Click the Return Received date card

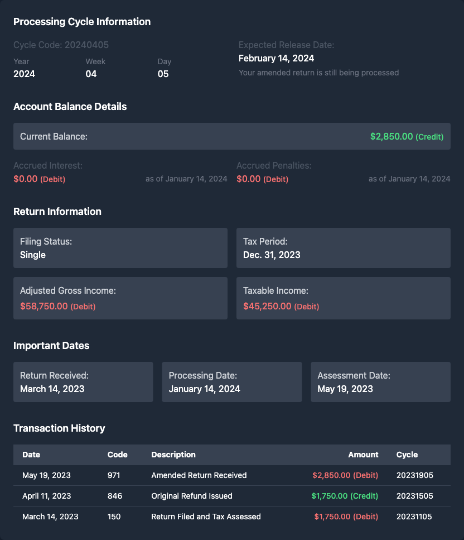point(83,382)
